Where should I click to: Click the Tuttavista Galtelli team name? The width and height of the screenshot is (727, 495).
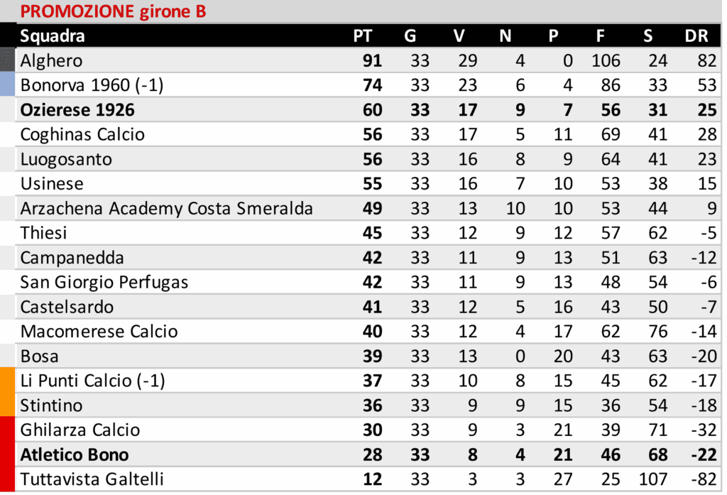(x=92, y=479)
